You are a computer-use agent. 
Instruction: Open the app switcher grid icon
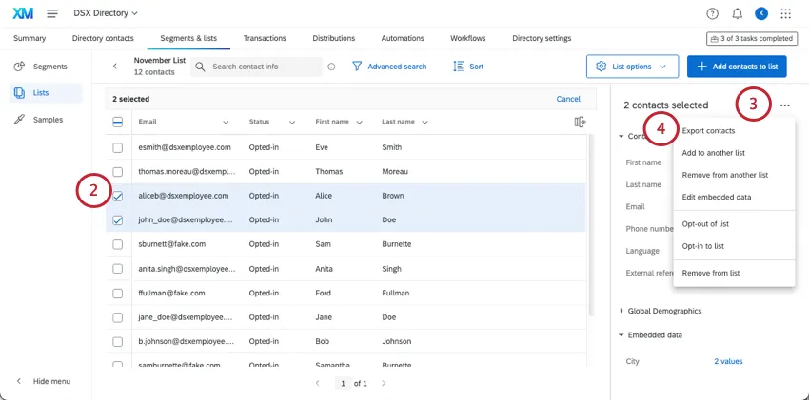(785, 13)
